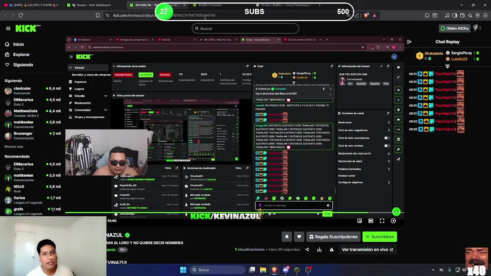Open Explorar in Kick sidebar
Image resolution: width=491 pixels, height=276 pixels.
click(17, 55)
